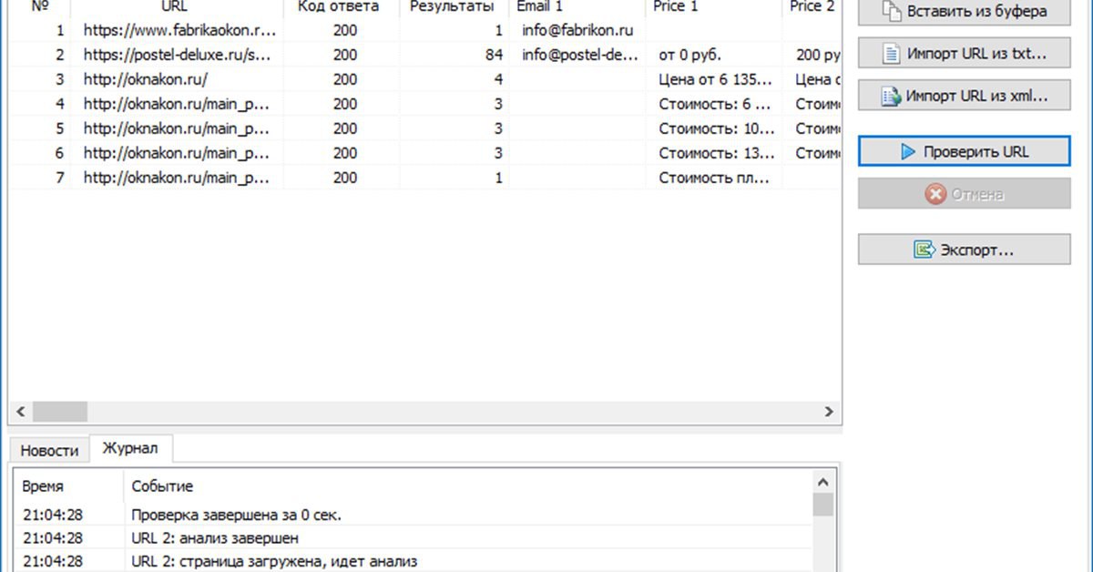Click the horizontal scrollbar thumb

coord(58,412)
